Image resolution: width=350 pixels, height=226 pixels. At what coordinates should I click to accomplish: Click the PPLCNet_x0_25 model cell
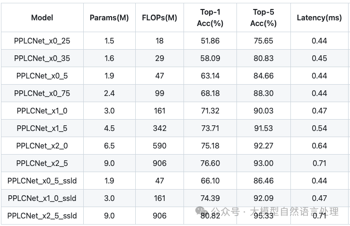pyautogui.click(x=42, y=41)
